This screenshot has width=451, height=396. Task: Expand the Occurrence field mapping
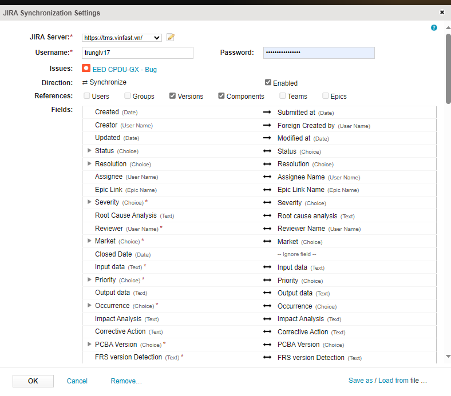[x=89, y=305]
